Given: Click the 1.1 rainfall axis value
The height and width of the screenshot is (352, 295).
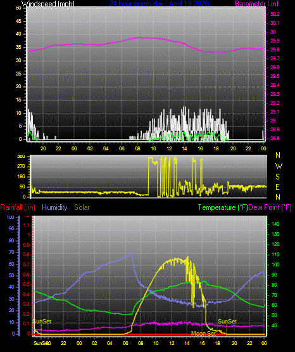Looking at the screenshot, I should click(x=26, y=225).
